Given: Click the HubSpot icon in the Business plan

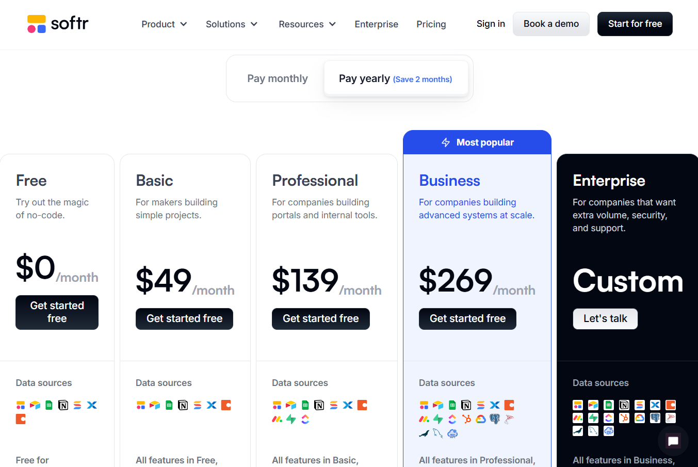Looking at the screenshot, I should 466,419.
